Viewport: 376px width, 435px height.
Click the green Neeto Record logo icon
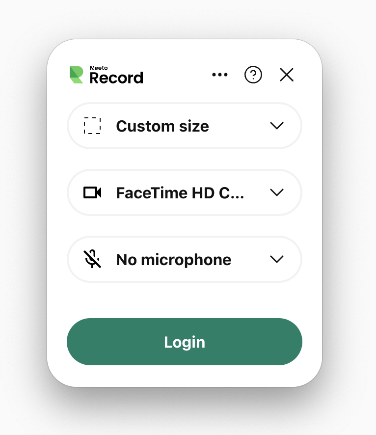77,75
